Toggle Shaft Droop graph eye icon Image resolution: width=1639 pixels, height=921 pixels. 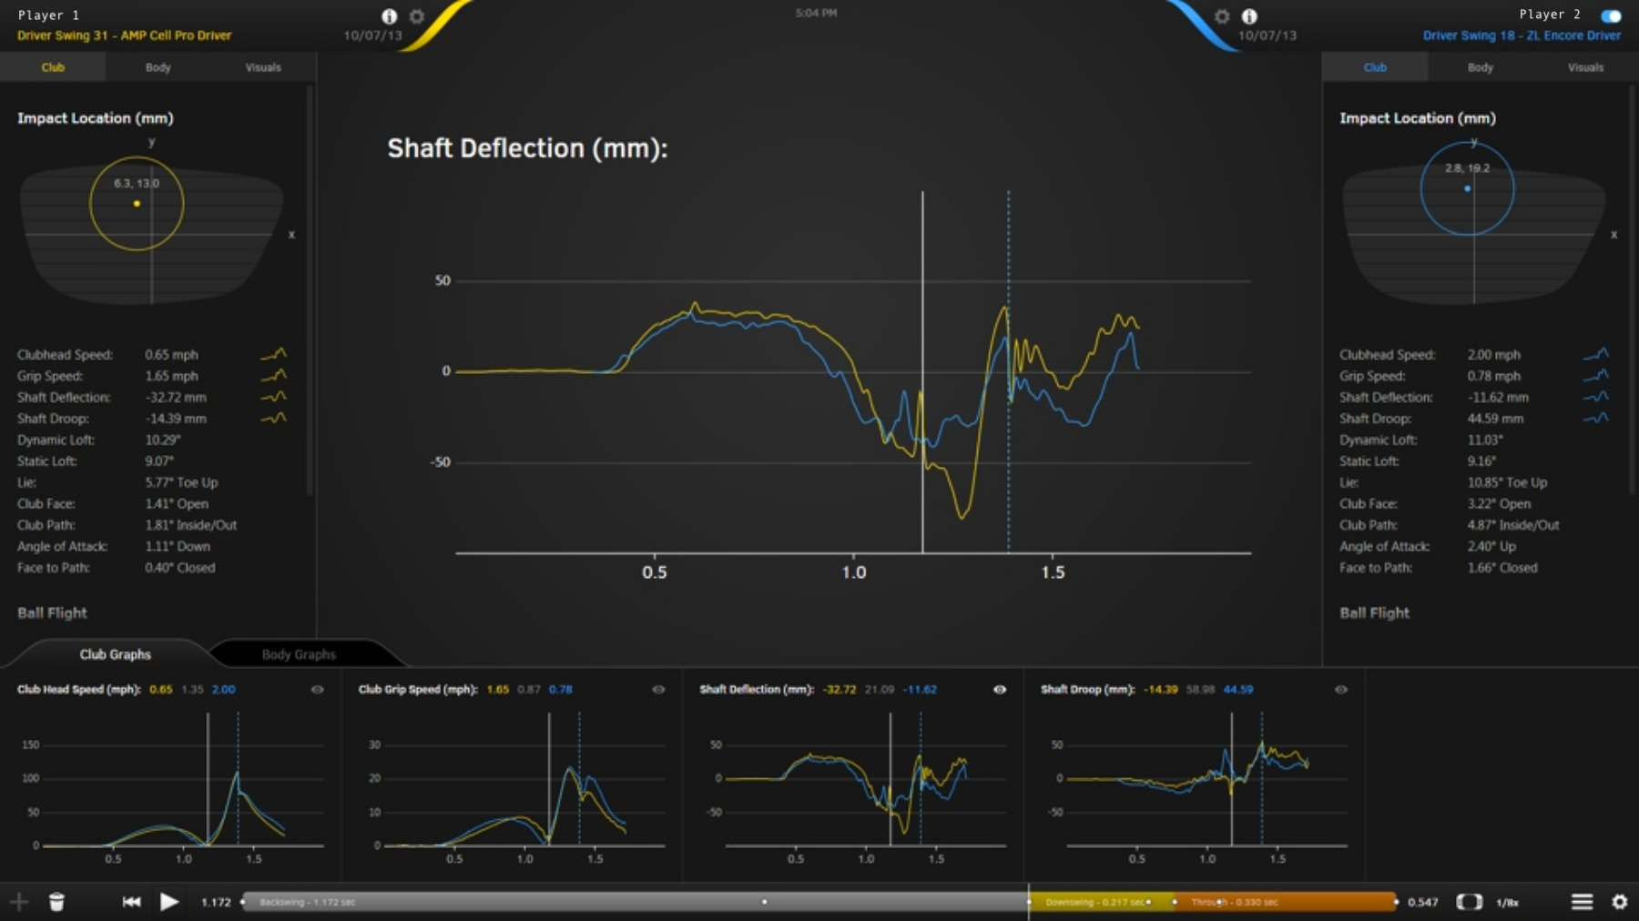(x=1340, y=690)
